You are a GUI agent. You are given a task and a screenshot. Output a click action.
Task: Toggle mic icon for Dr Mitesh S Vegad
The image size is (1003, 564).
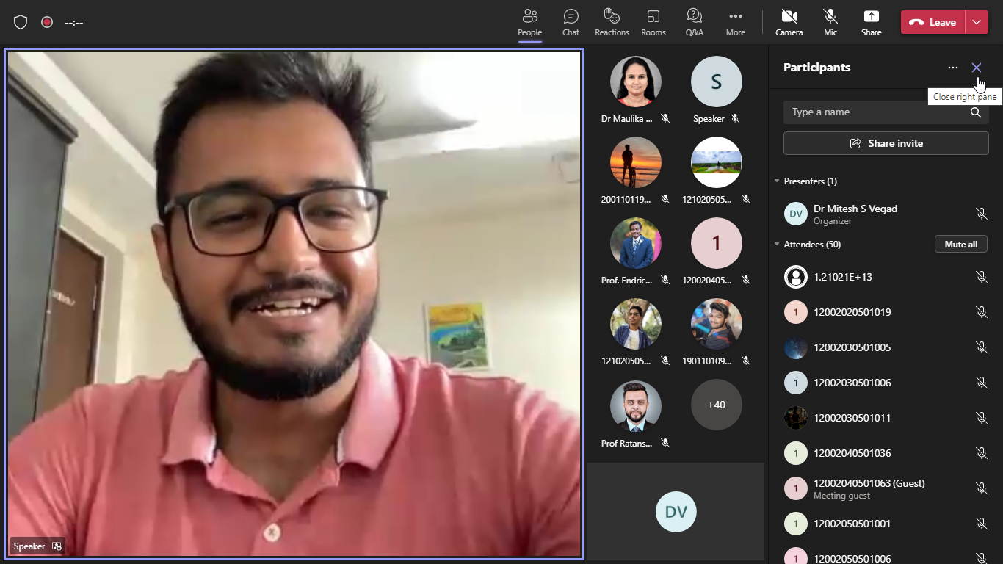(x=981, y=214)
